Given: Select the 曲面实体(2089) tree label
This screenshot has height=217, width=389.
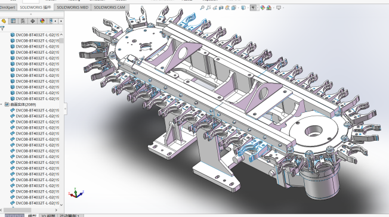Looking at the screenshot, I should (x=23, y=104).
